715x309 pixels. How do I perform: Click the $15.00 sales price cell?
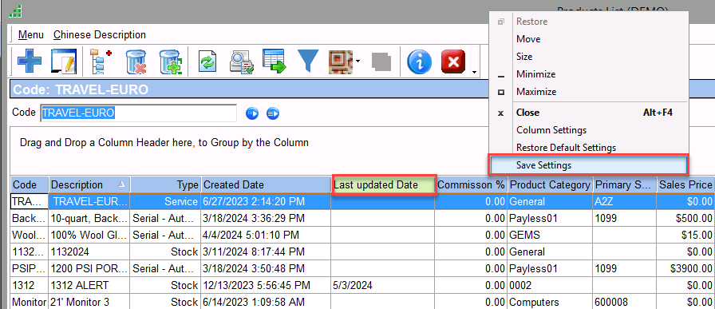(685, 235)
